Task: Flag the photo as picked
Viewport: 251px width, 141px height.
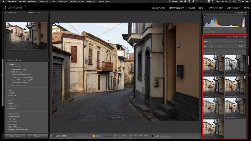Action: click(71, 136)
